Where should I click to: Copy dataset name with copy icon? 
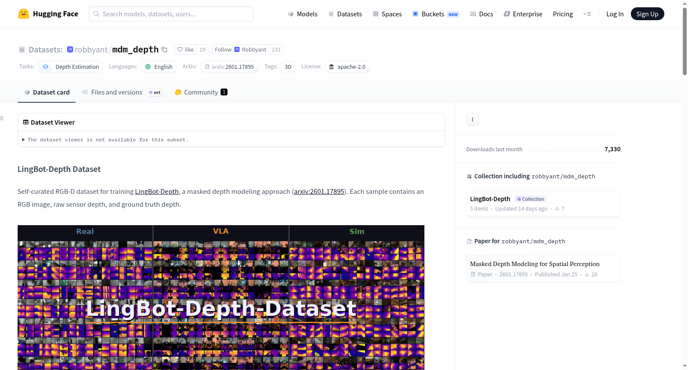[164, 49]
